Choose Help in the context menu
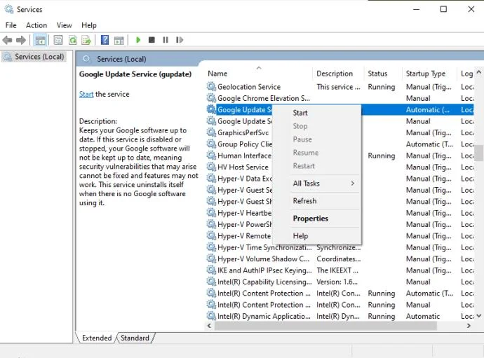 point(316,236)
